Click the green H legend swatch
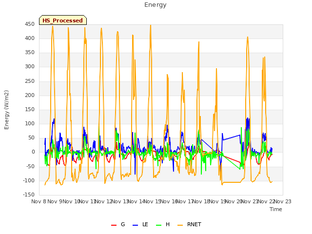 tap(159, 225)
